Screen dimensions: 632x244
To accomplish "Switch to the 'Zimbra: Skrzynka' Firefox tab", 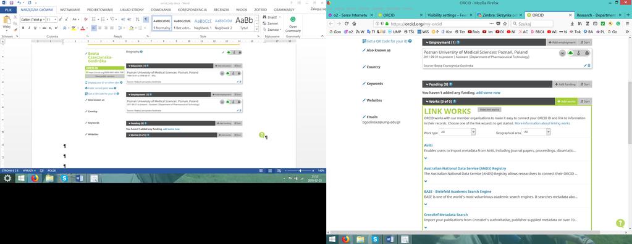I will click(x=499, y=15).
